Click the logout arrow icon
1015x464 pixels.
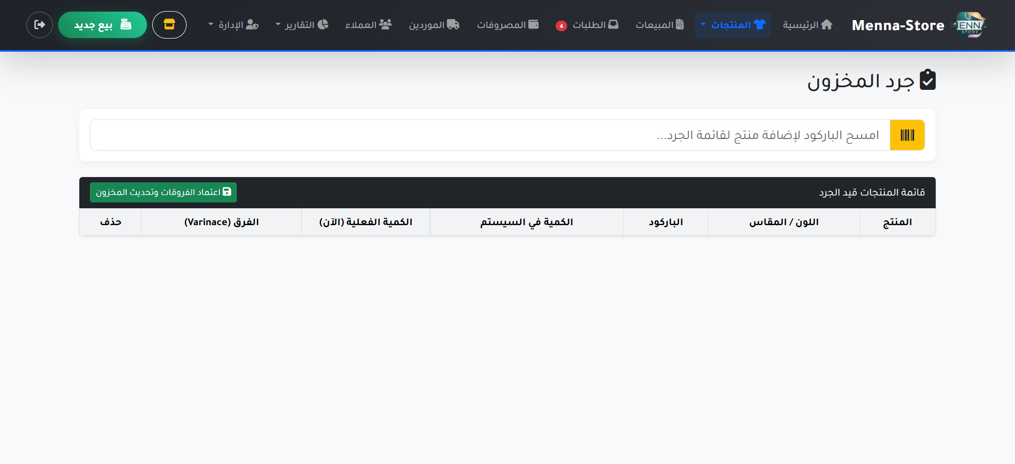pyautogui.click(x=40, y=25)
